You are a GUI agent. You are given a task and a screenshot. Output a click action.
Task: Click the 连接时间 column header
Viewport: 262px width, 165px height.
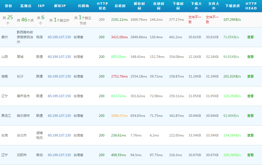pyautogui.click(x=159, y=6)
